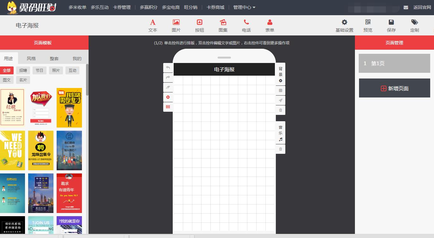Open 多赢积分 menu
The image size is (434, 238).
149,7
